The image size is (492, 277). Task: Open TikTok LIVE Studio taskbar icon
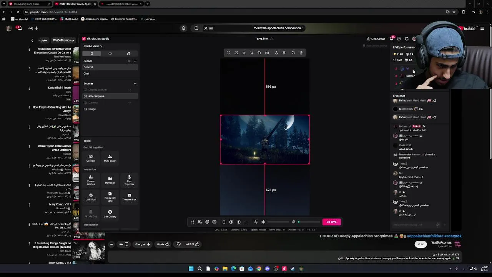[284, 269]
